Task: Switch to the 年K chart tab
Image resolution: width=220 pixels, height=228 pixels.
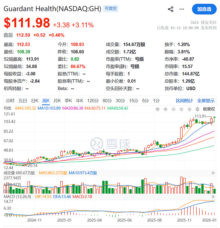Action: coord(79,101)
